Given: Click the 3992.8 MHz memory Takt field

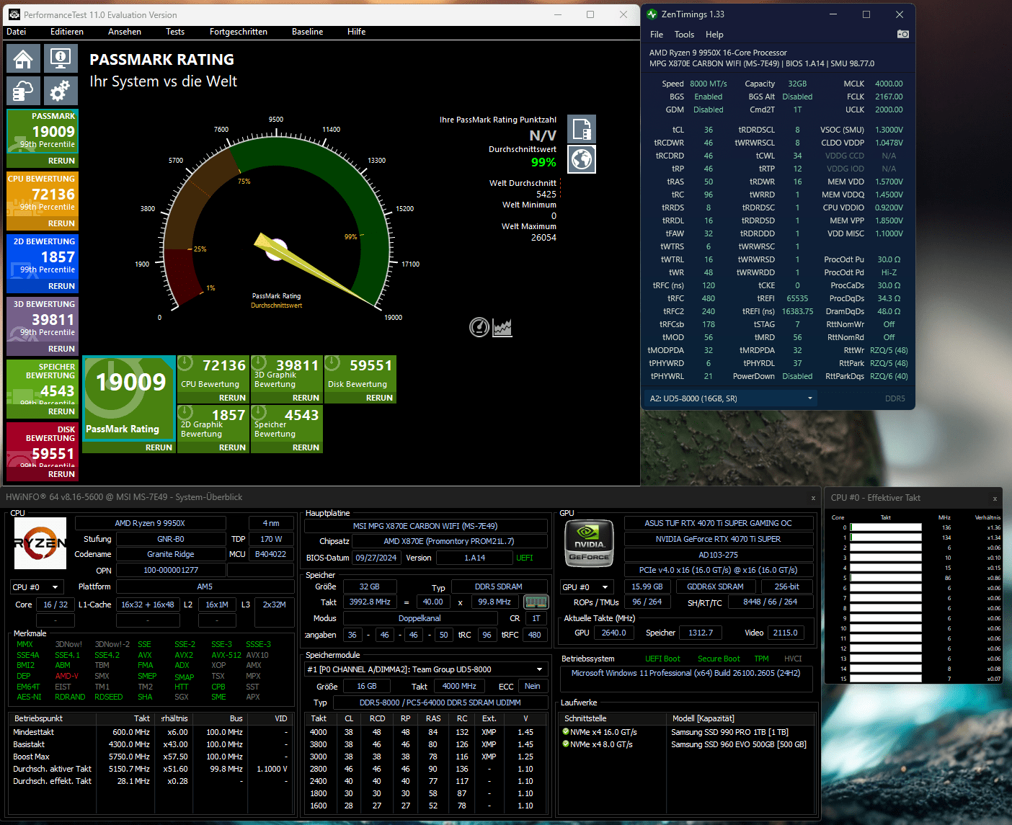Looking at the screenshot, I should click(x=370, y=602).
